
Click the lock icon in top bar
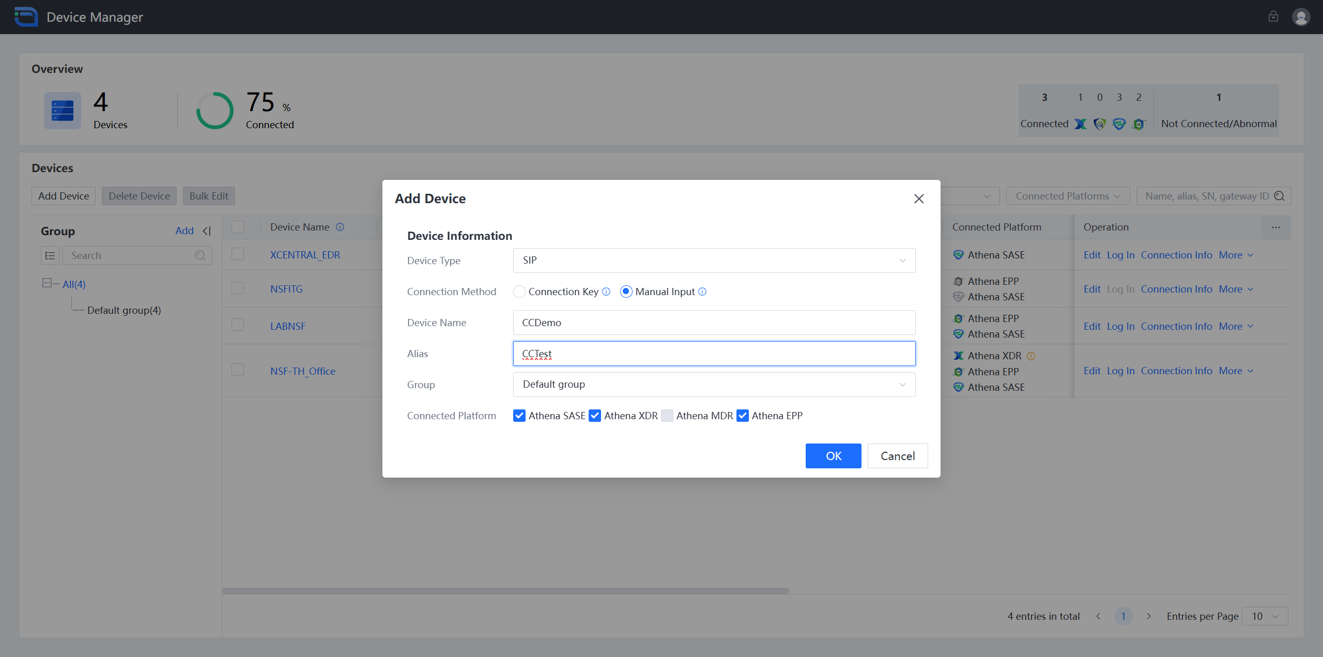tap(1273, 17)
